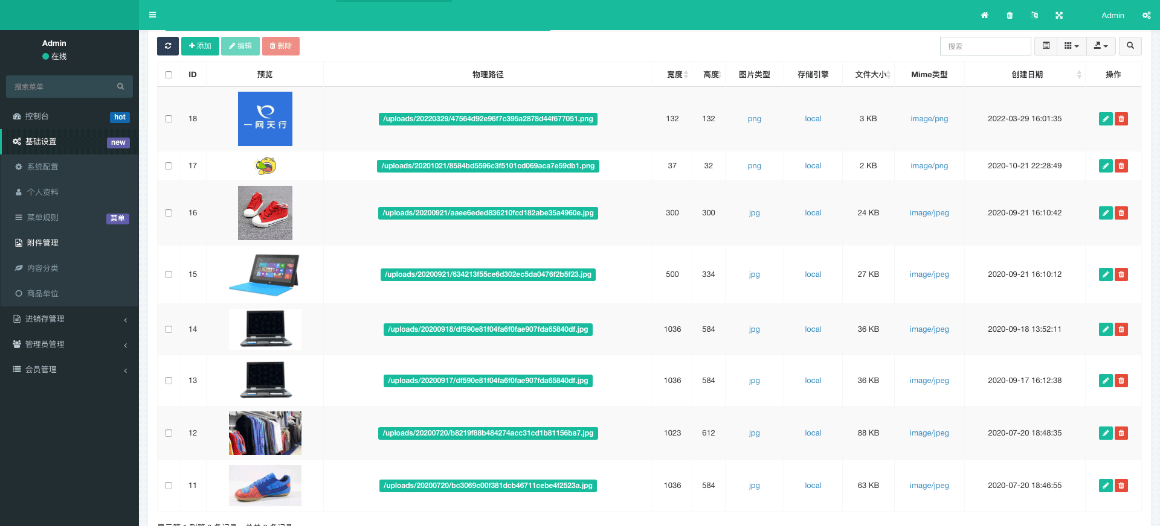Edit the row with ID 14

(x=1106, y=329)
